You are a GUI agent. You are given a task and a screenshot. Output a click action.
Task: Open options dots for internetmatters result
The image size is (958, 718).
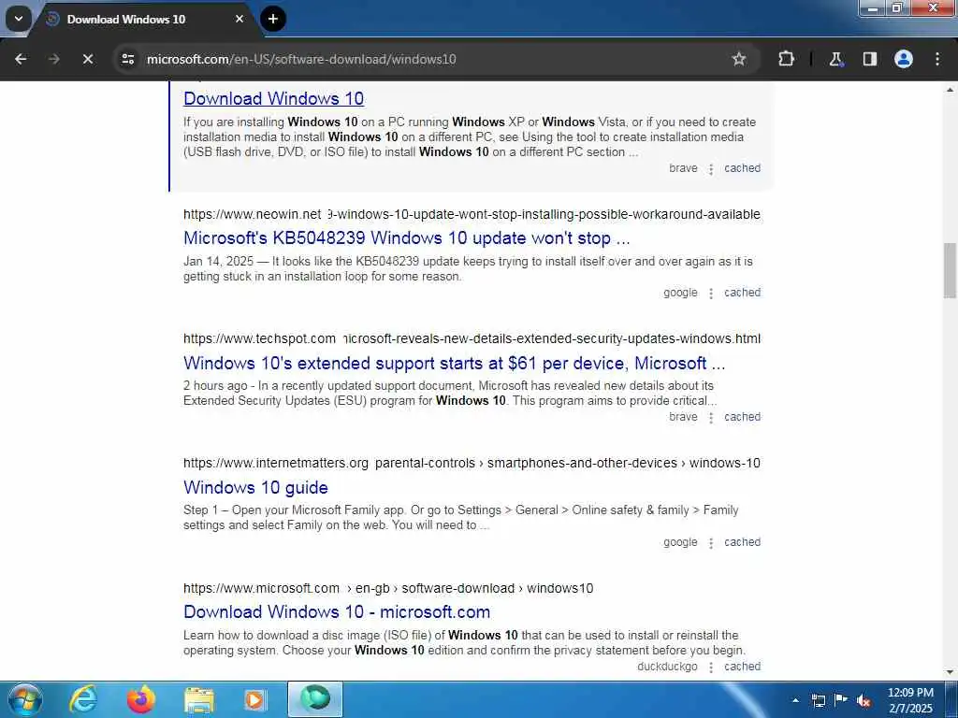711,543
